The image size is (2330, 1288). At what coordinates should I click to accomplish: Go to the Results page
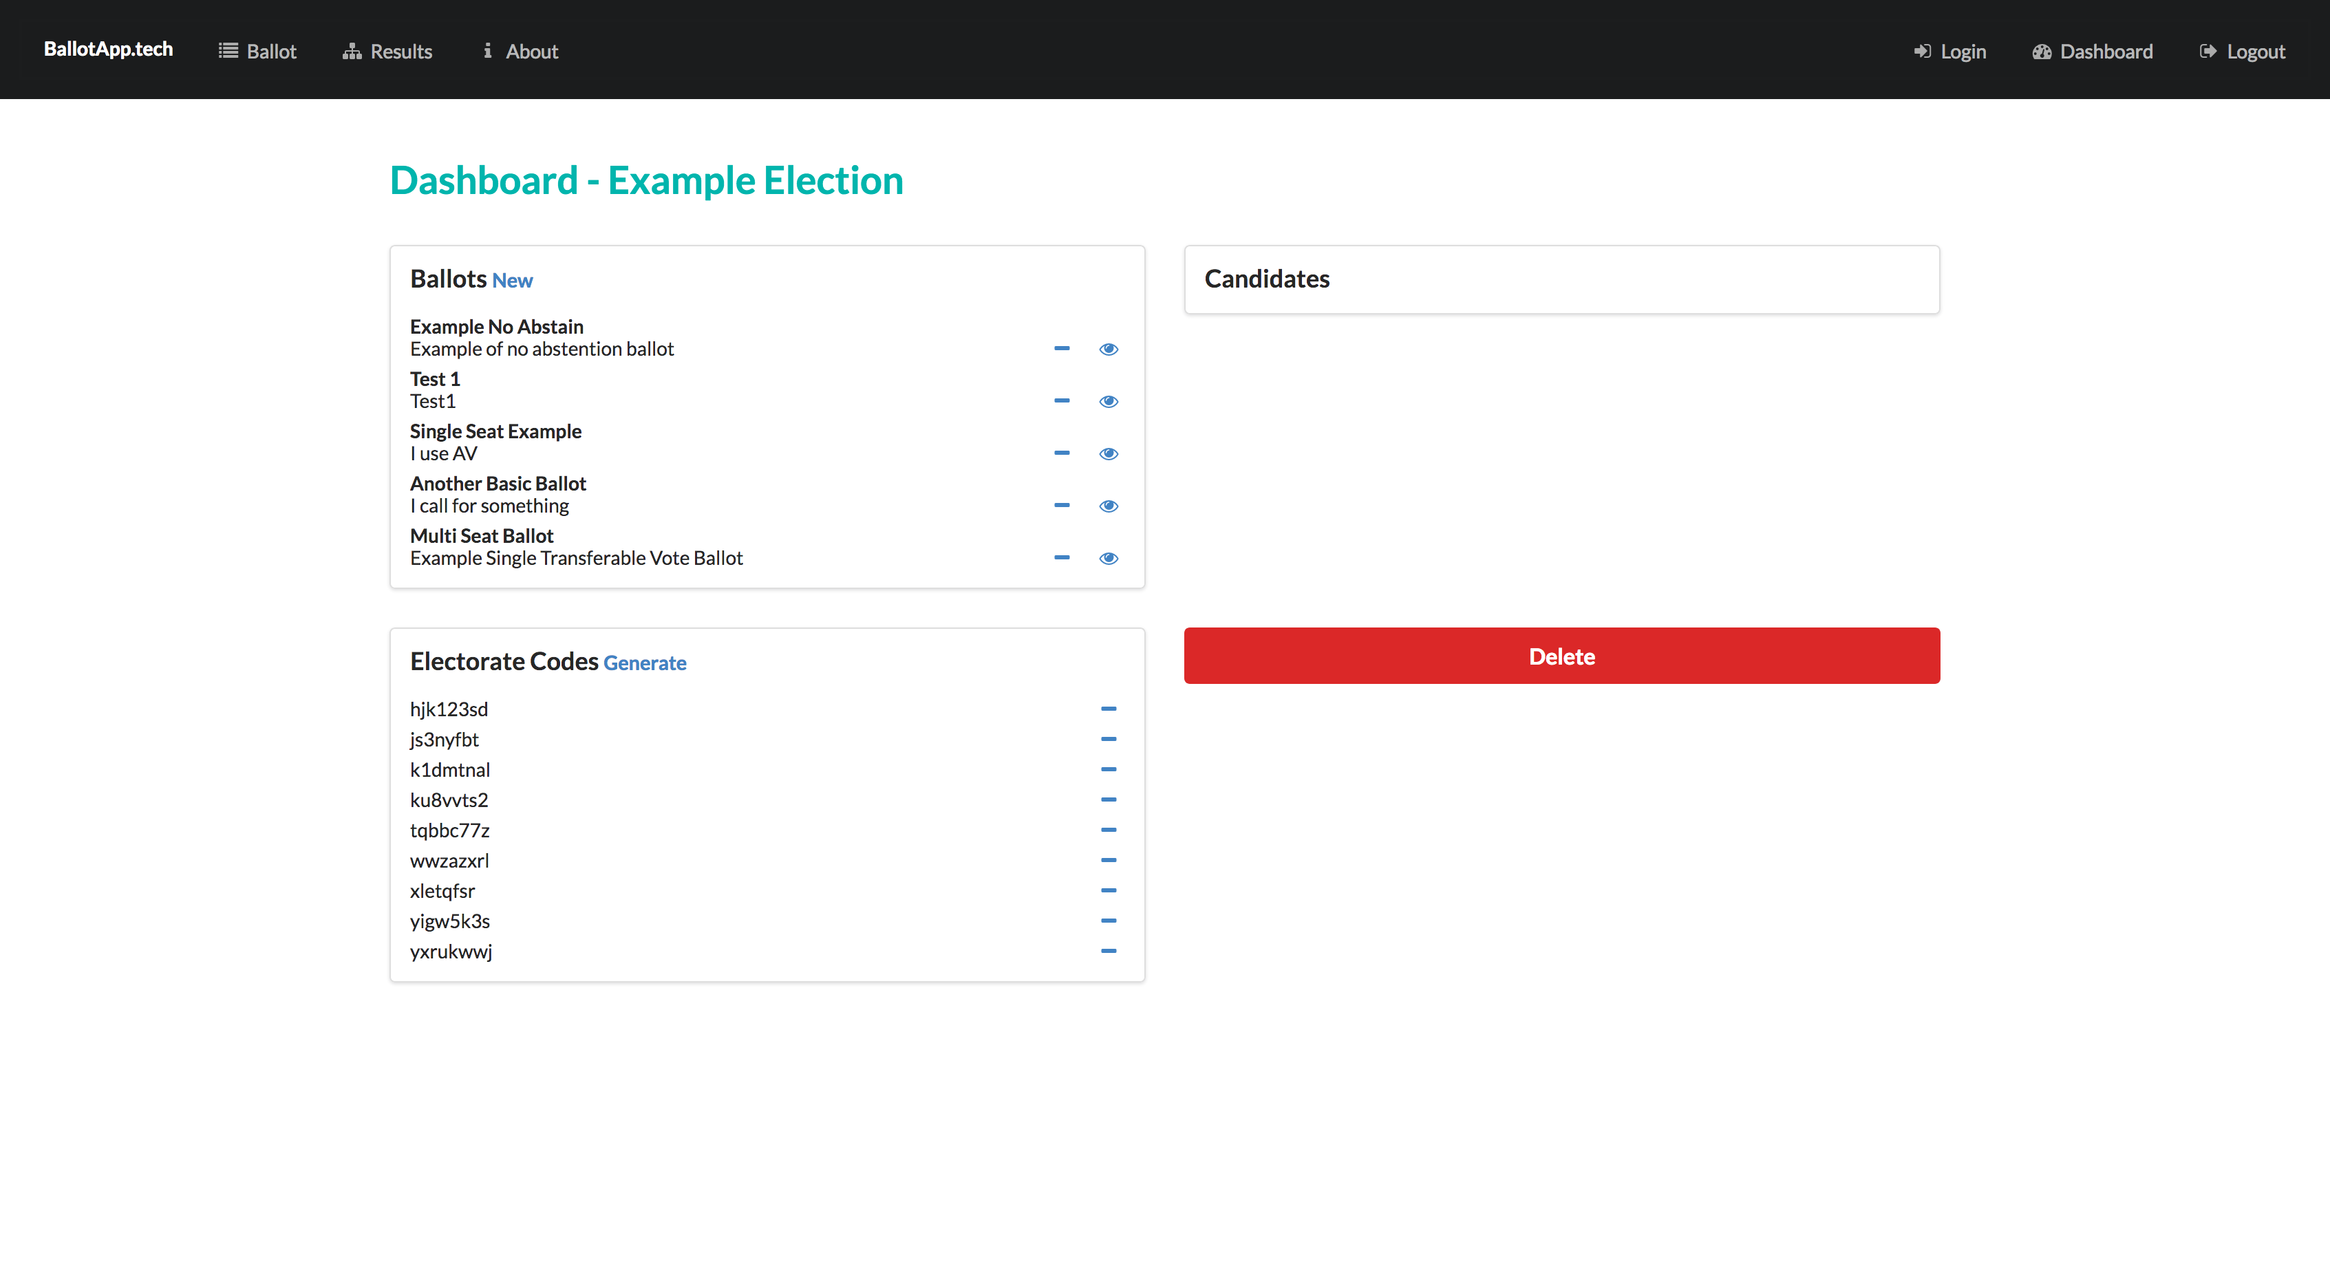pyautogui.click(x=387, y=52)
